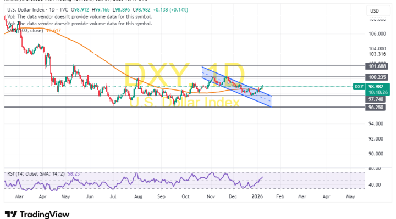Select the 100.235 horizontal line price label

click(x=377, y=77)
